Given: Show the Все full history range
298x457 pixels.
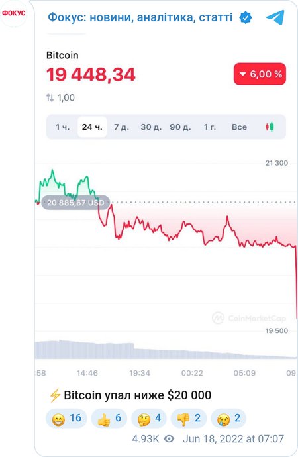Looking at the screenshot, I should pyautogui.click(x=239, y=127).
